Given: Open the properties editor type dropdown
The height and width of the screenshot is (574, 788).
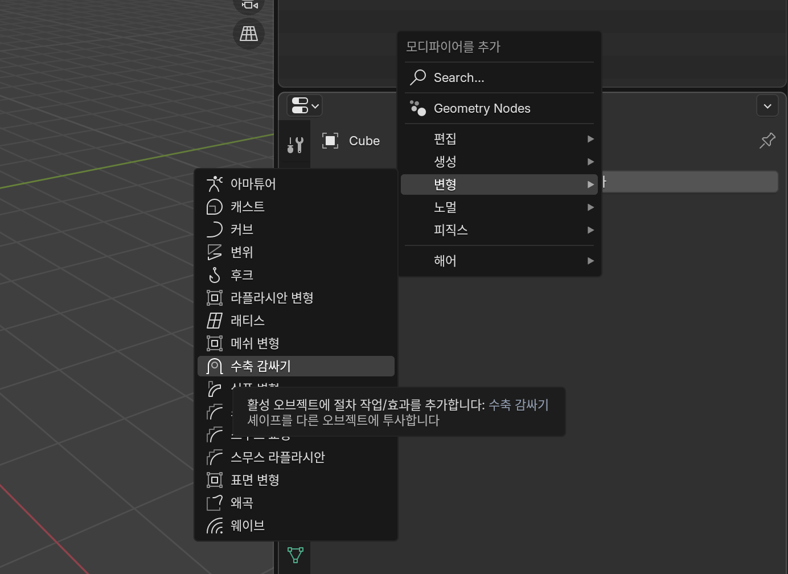Looking at the screenshot, I should [305, 106].
